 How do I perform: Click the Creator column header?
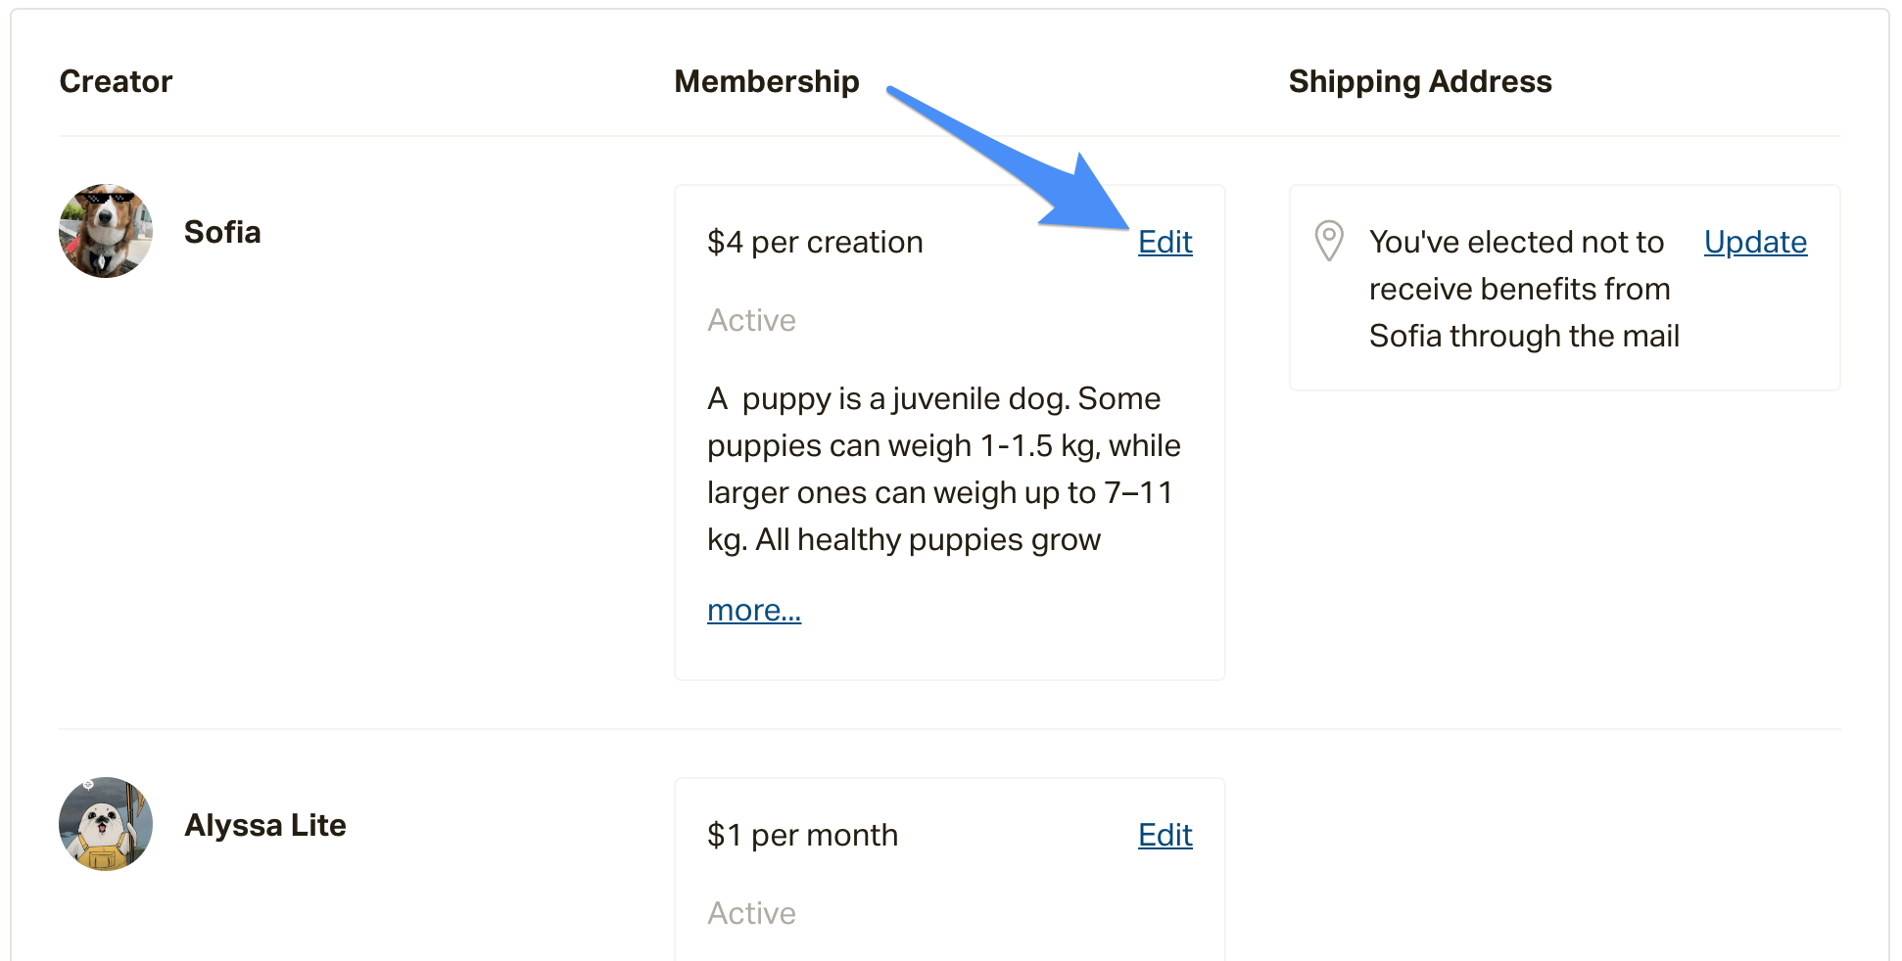pos(116,81)
